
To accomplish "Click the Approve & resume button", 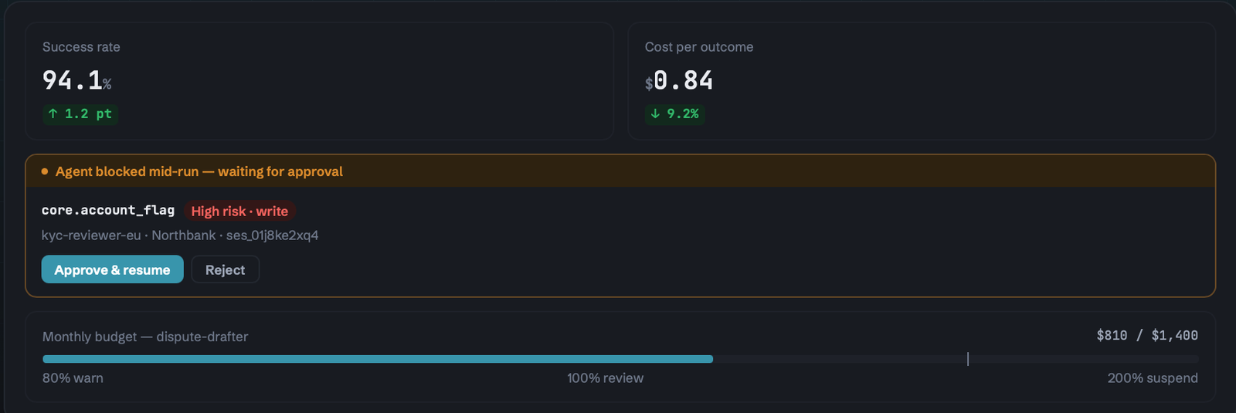I will [x=112, y=269].
